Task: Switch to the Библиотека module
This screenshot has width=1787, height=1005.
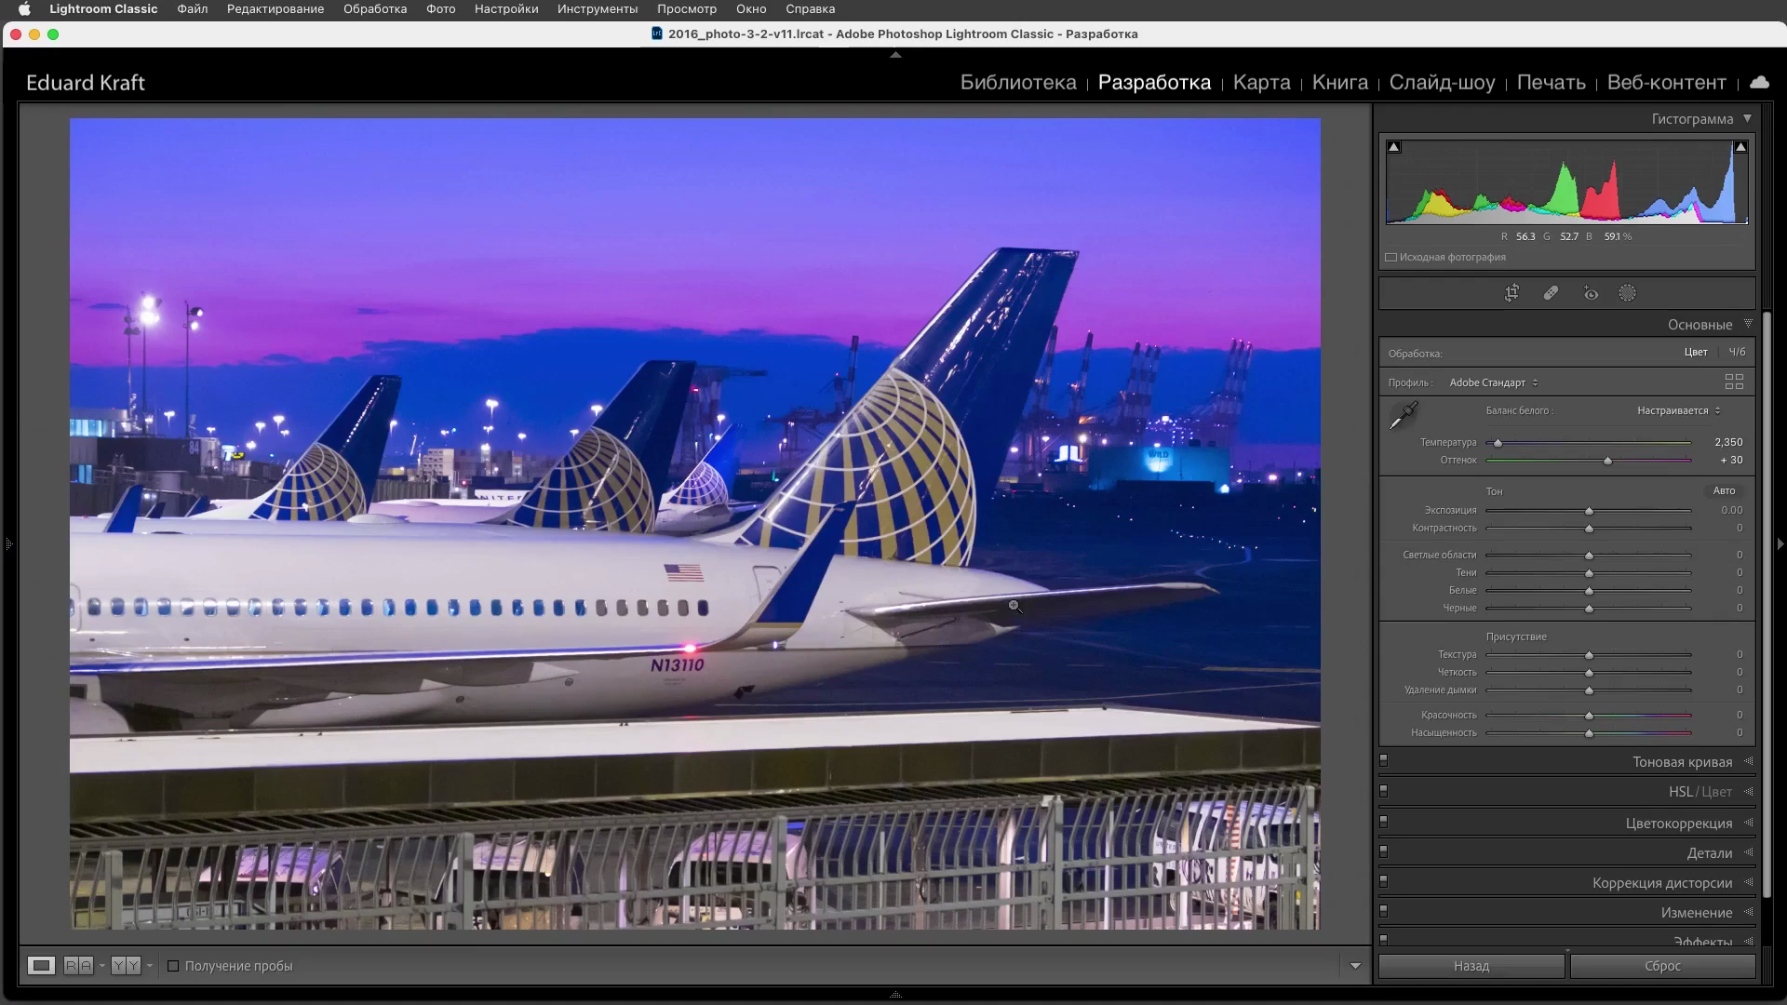Action: coord(1018,82)
